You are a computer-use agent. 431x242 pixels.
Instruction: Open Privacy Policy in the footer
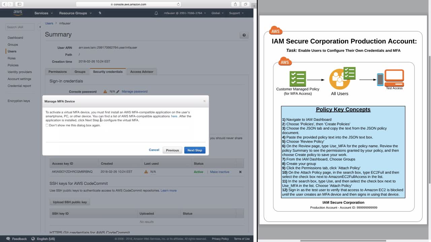tap(220, 239)
